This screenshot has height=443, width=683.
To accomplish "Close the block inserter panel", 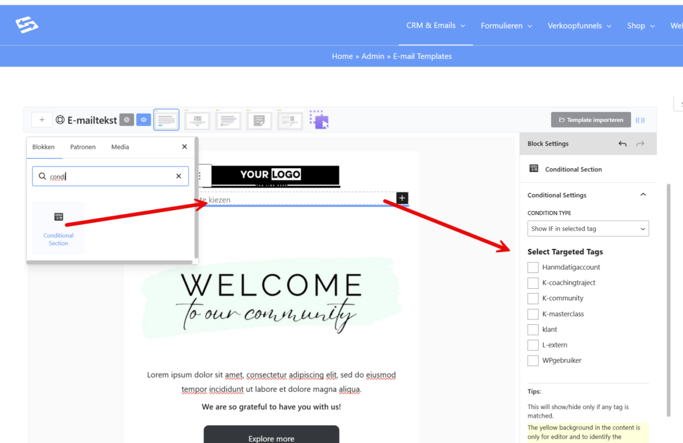I will [185, 147].
